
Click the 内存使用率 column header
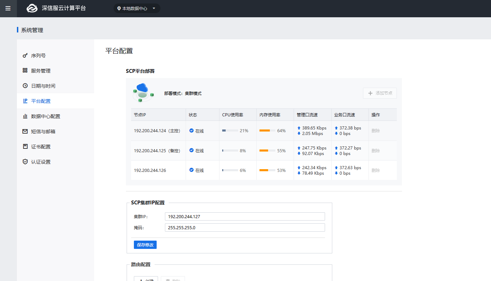point(275,115)
